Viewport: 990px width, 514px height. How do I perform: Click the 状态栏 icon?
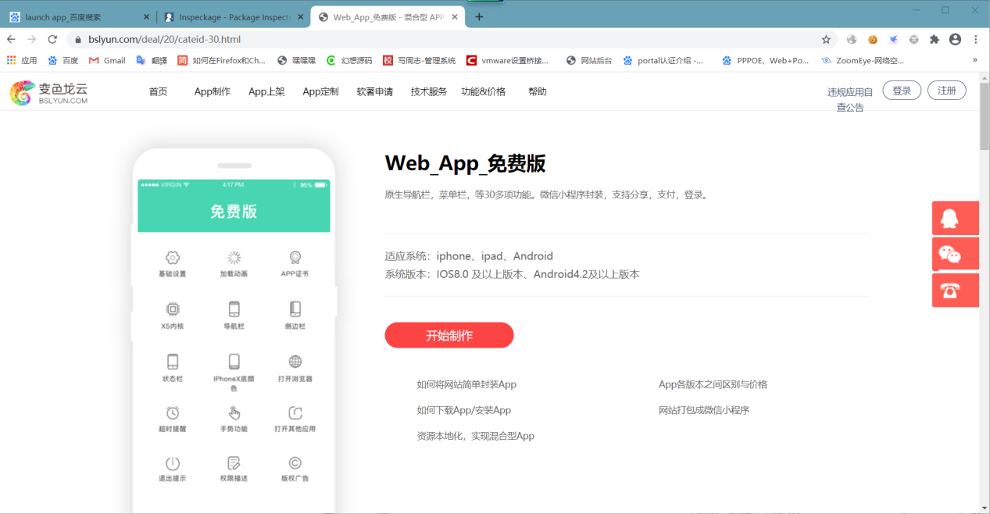173,362
